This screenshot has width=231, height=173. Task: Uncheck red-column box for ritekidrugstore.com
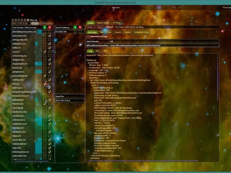point(50,152)
